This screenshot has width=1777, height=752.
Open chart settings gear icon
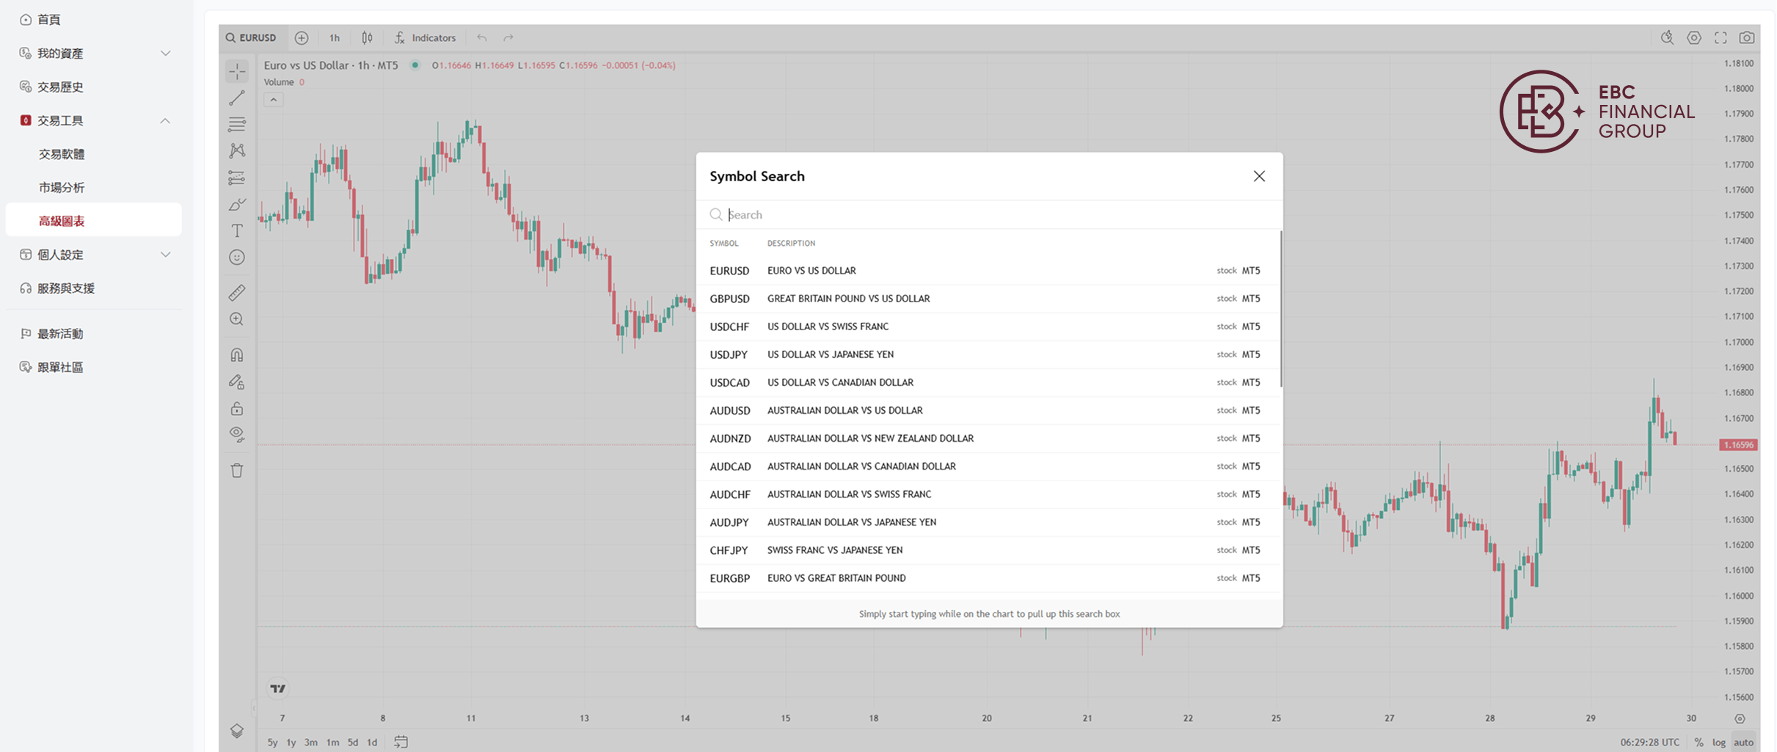tap(1694, 37)
